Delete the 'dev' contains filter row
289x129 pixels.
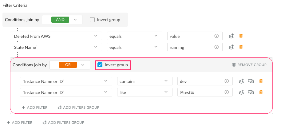coord(261,81)
